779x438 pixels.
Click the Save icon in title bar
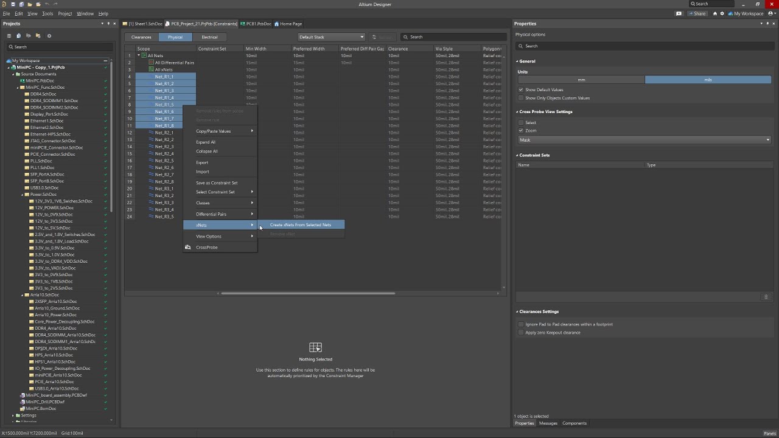coord(13,4)
